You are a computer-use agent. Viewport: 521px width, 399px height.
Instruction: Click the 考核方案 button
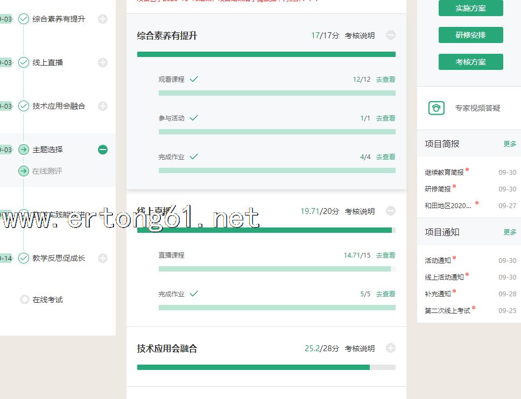click(470, 62)
